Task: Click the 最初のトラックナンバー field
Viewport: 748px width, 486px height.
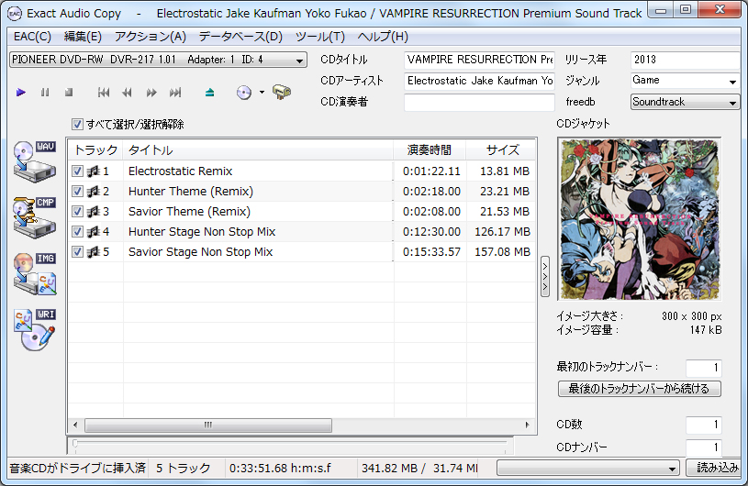Action: [x=704, y=368]
